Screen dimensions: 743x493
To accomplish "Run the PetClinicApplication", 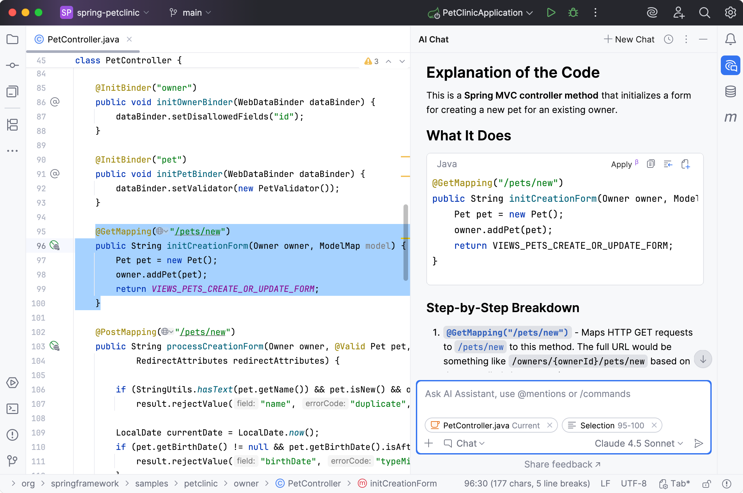I will pos(551,13).
